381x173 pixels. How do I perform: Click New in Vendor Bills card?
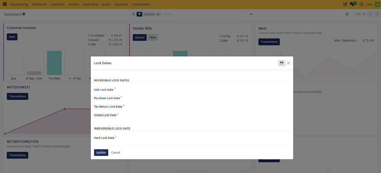(x=153, y=37)
